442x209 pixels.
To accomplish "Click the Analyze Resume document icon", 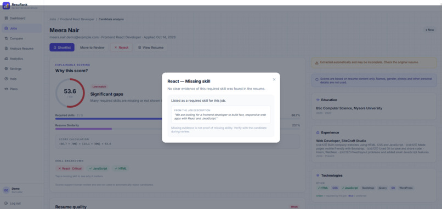I will (6, 49).
